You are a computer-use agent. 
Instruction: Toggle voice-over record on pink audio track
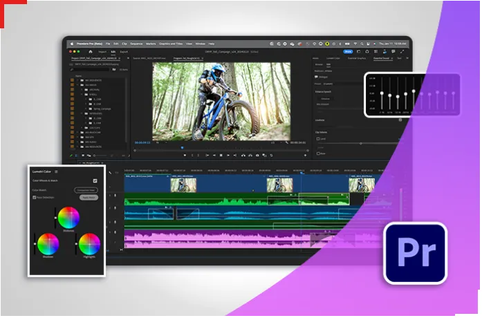[115, 232]
